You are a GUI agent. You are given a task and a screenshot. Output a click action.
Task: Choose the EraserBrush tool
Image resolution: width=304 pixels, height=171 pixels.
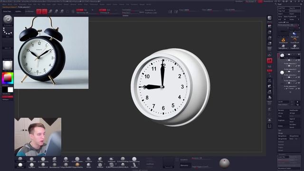(x=294, y=40)
